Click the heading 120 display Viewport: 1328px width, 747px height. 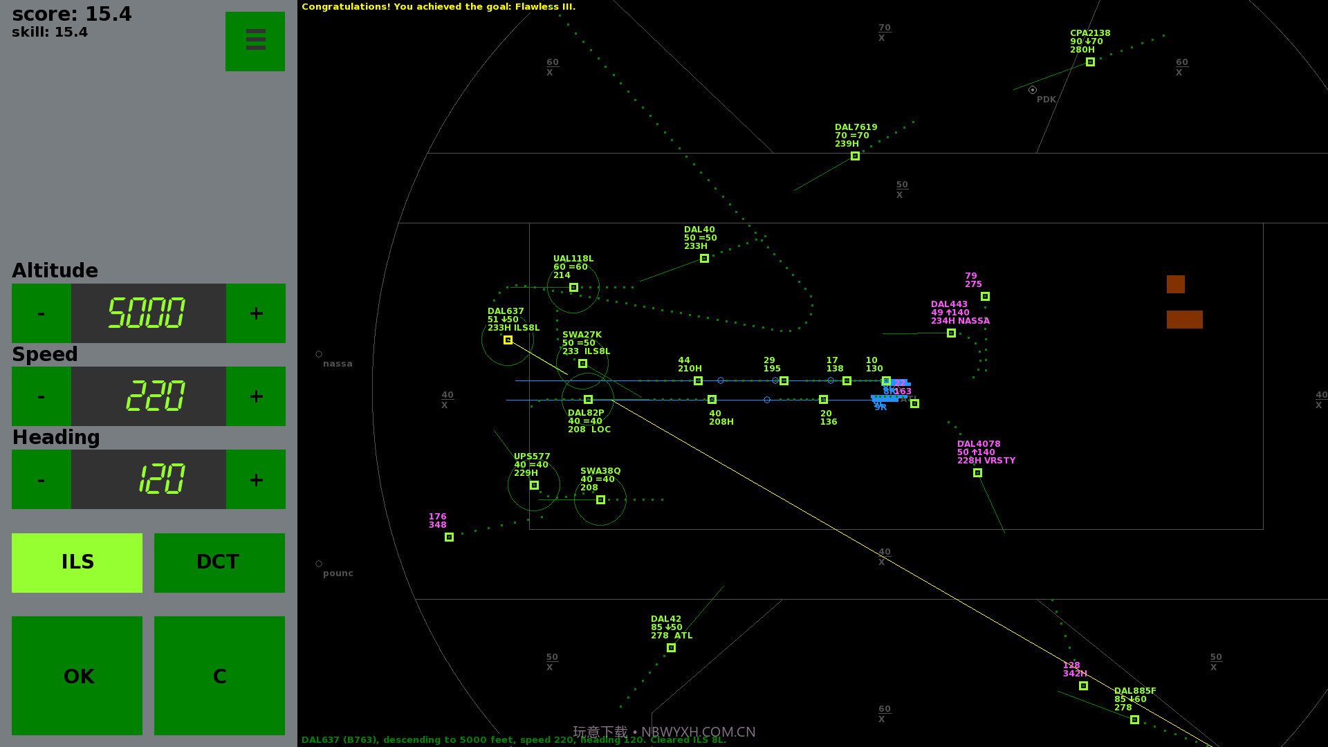tap(149, 479)
